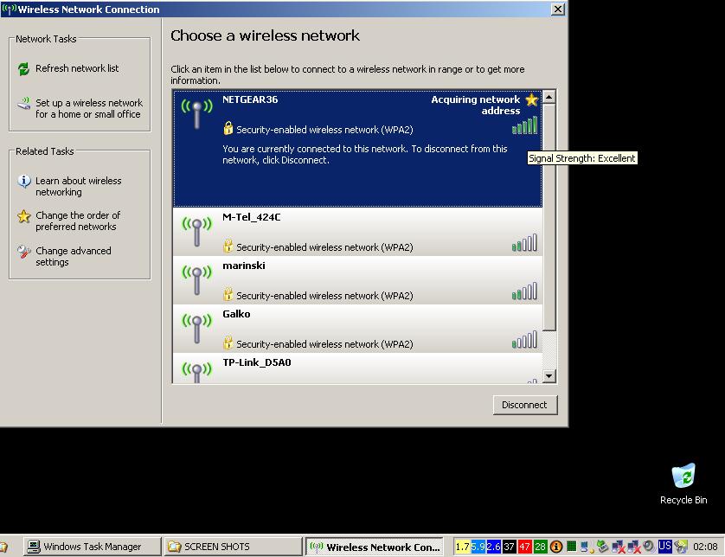This screenshot has width=725, height=557.
Task: Click the star icon beside Change the order
Action: point(23,216)
